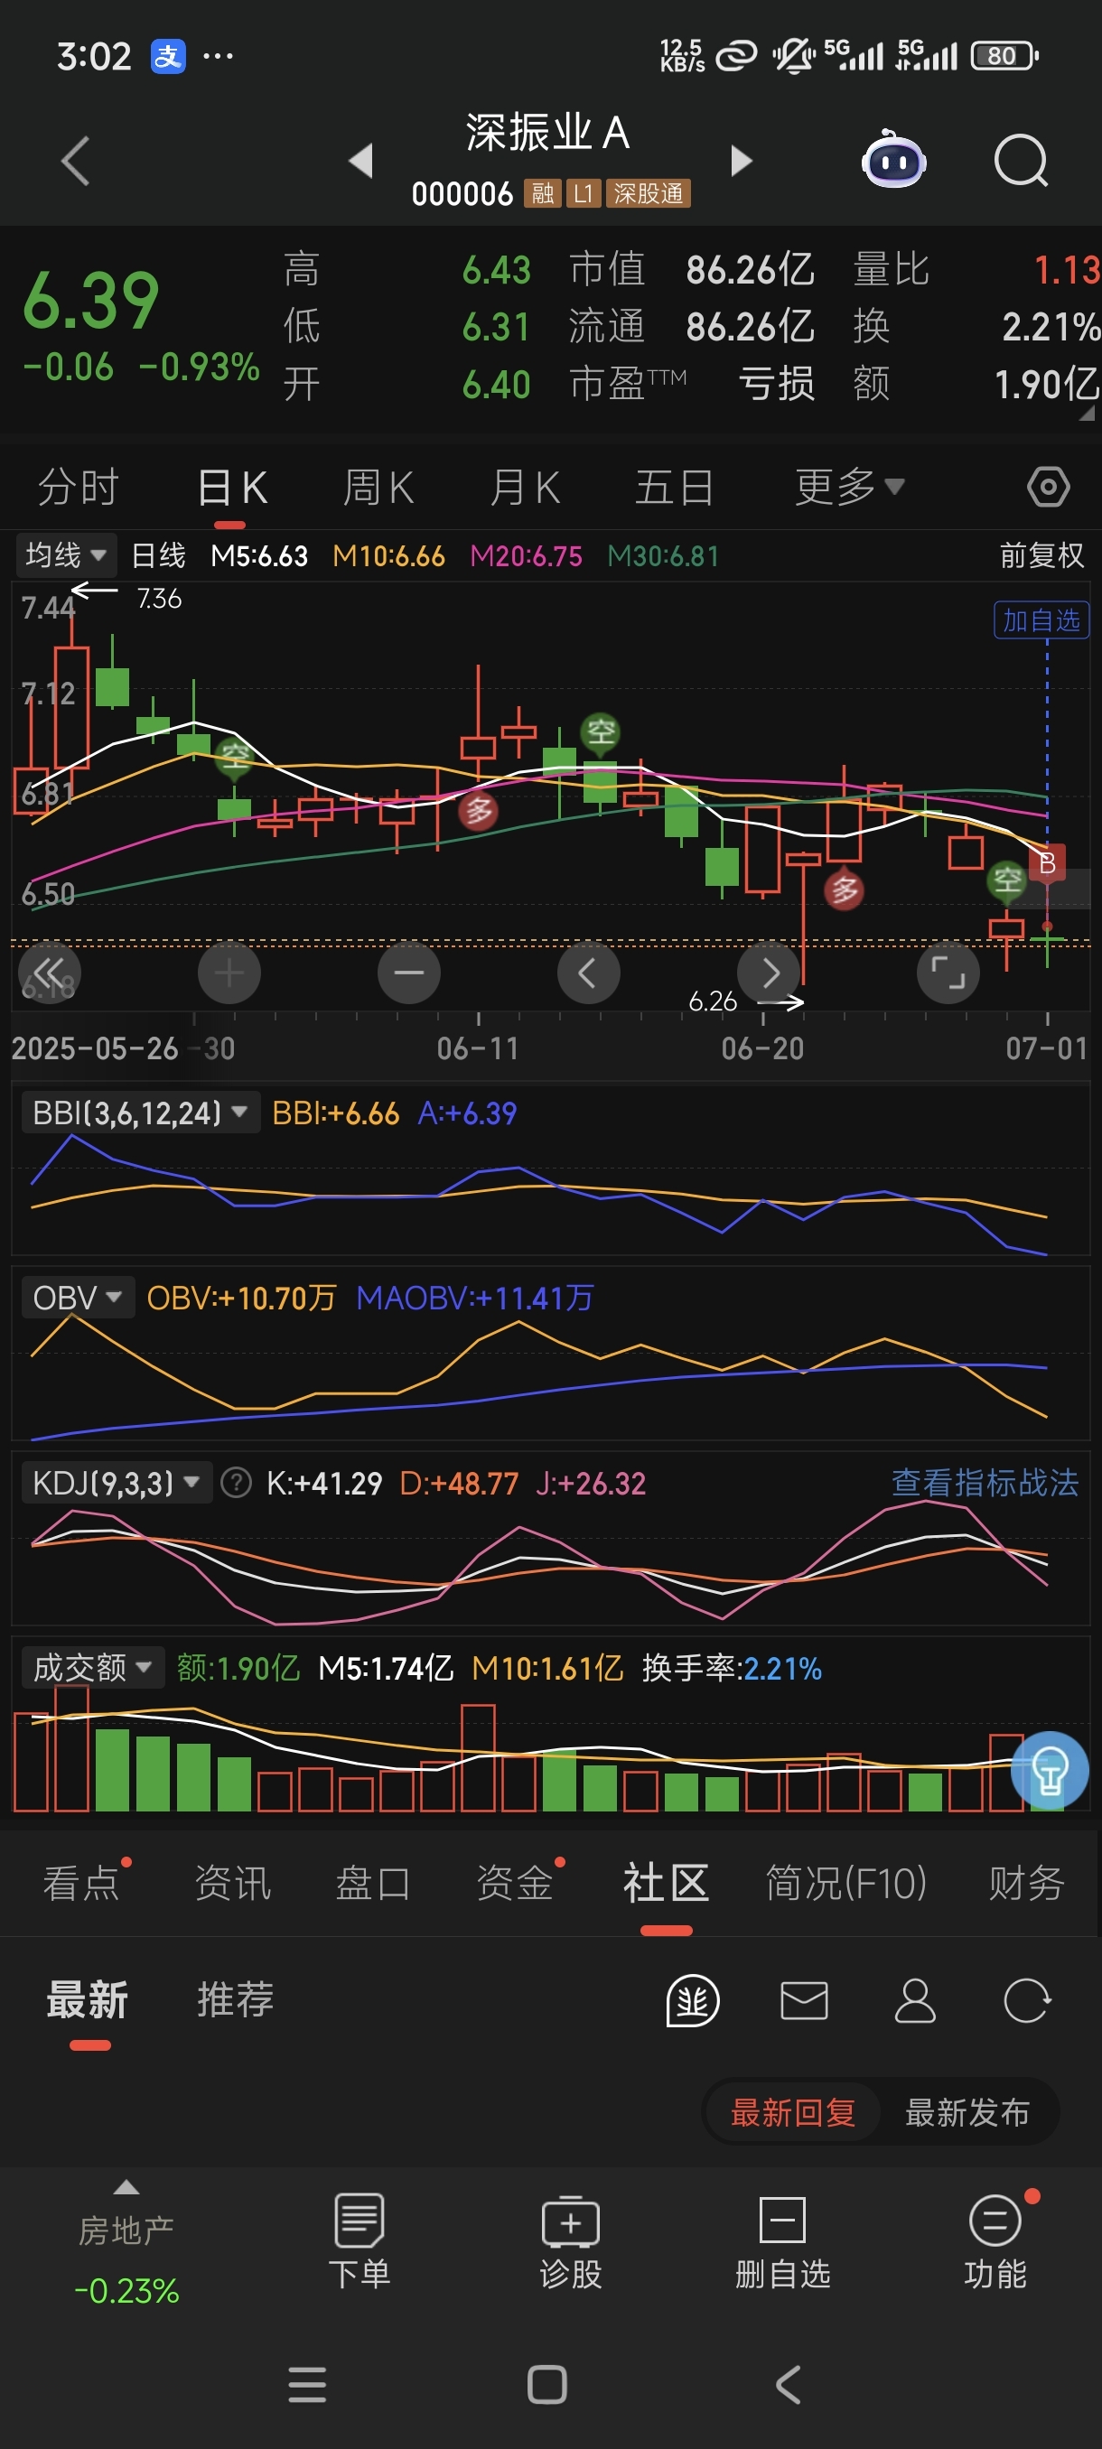Tap current price 6.39
Viewport: 1102px width, 2449px height.
point(90,301)
